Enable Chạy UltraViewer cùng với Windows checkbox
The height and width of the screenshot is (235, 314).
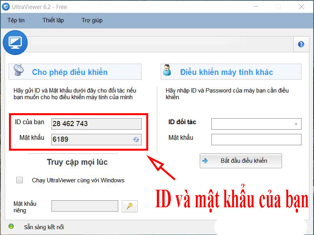20,180
